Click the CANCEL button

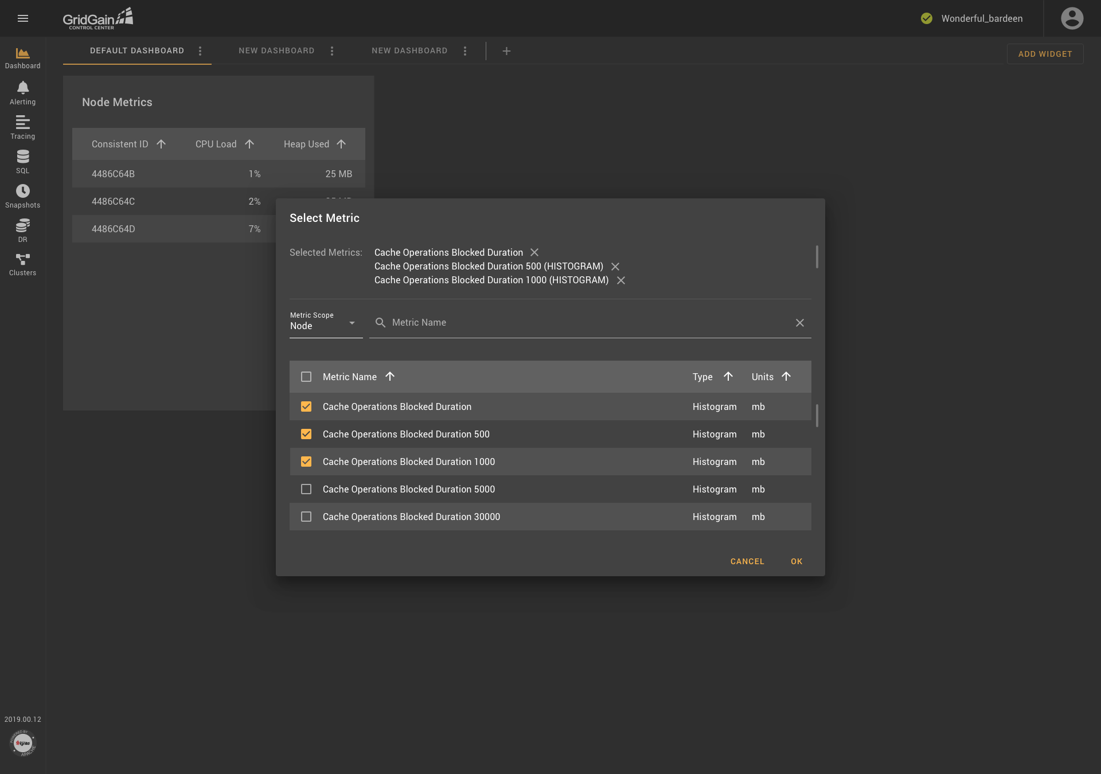click(747, 561)
